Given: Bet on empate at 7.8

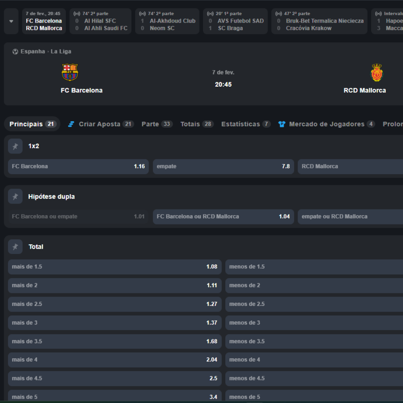Looking at the screenshot, I should 223,166.
